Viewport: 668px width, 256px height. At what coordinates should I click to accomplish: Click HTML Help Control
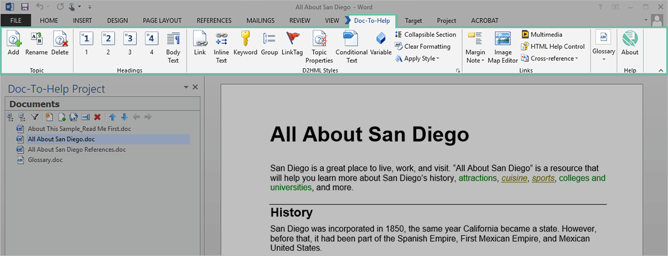[553, 47]
